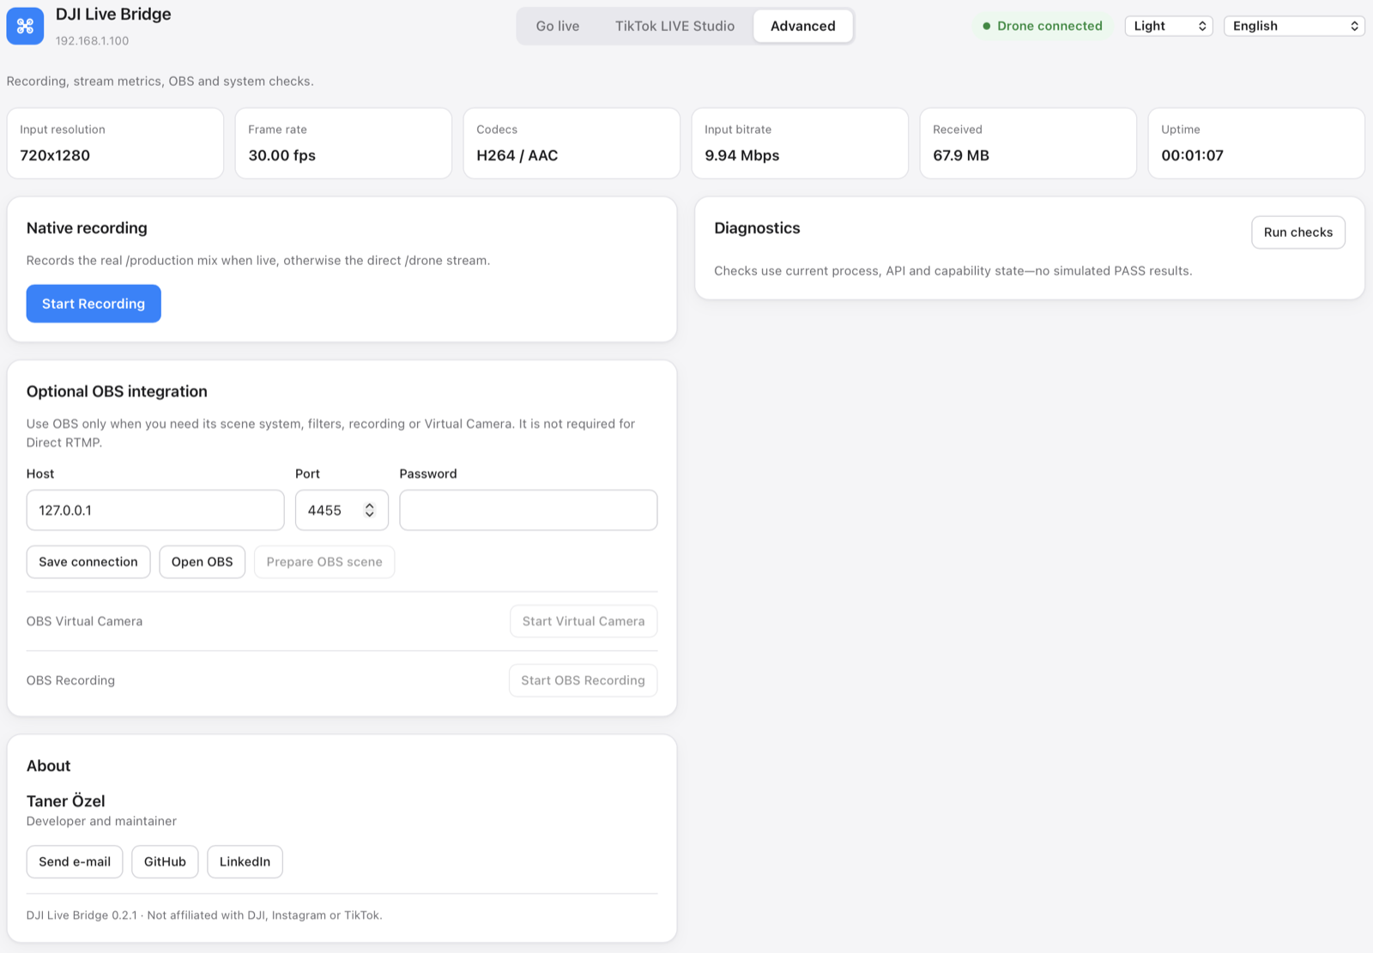Screen dimensions: 1373x953
Task: Open the LinkedIn link
Action: click(245, 862)
